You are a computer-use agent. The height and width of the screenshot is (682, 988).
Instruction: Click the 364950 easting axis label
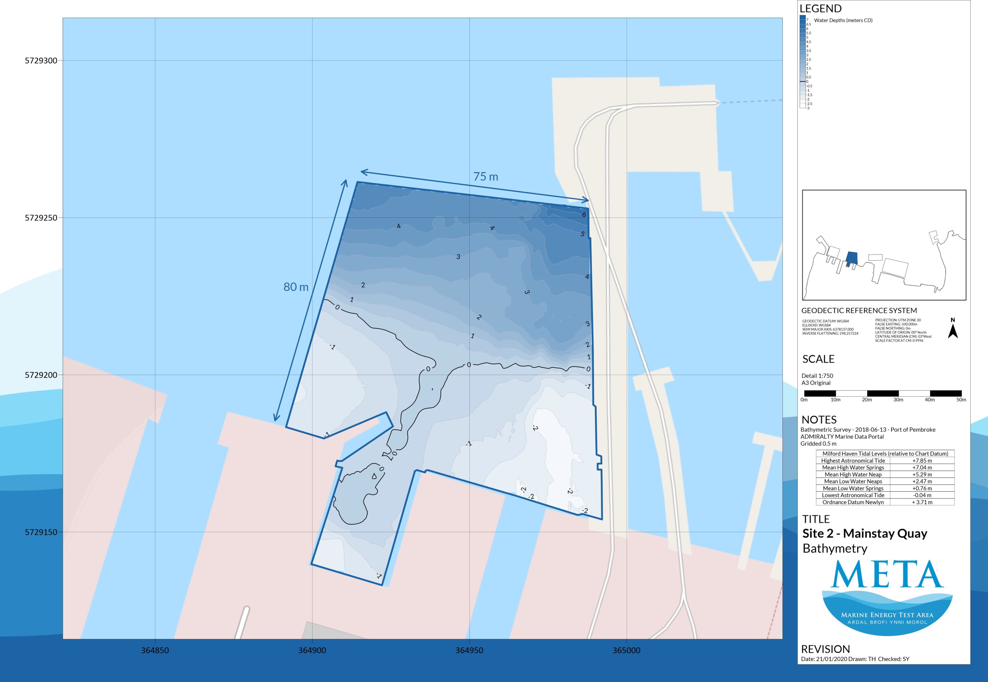pyautogui.click(x=469, y=650)
